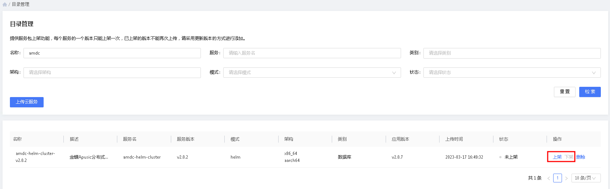Click the 名称 input field containing amdc
The image size is (610, 189).
coord(112,53)
